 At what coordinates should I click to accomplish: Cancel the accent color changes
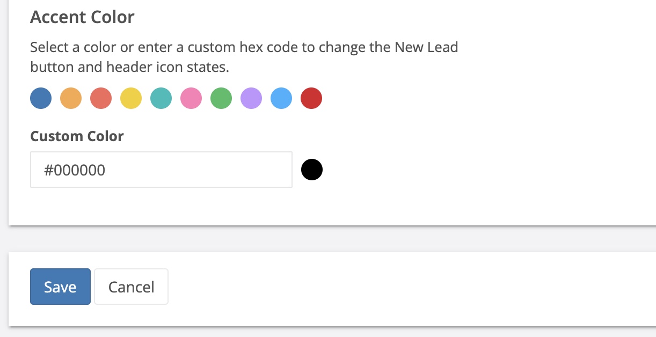click(131, 287)
